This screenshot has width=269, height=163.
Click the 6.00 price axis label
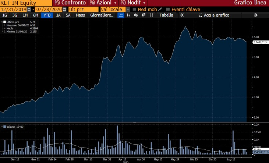256,37
